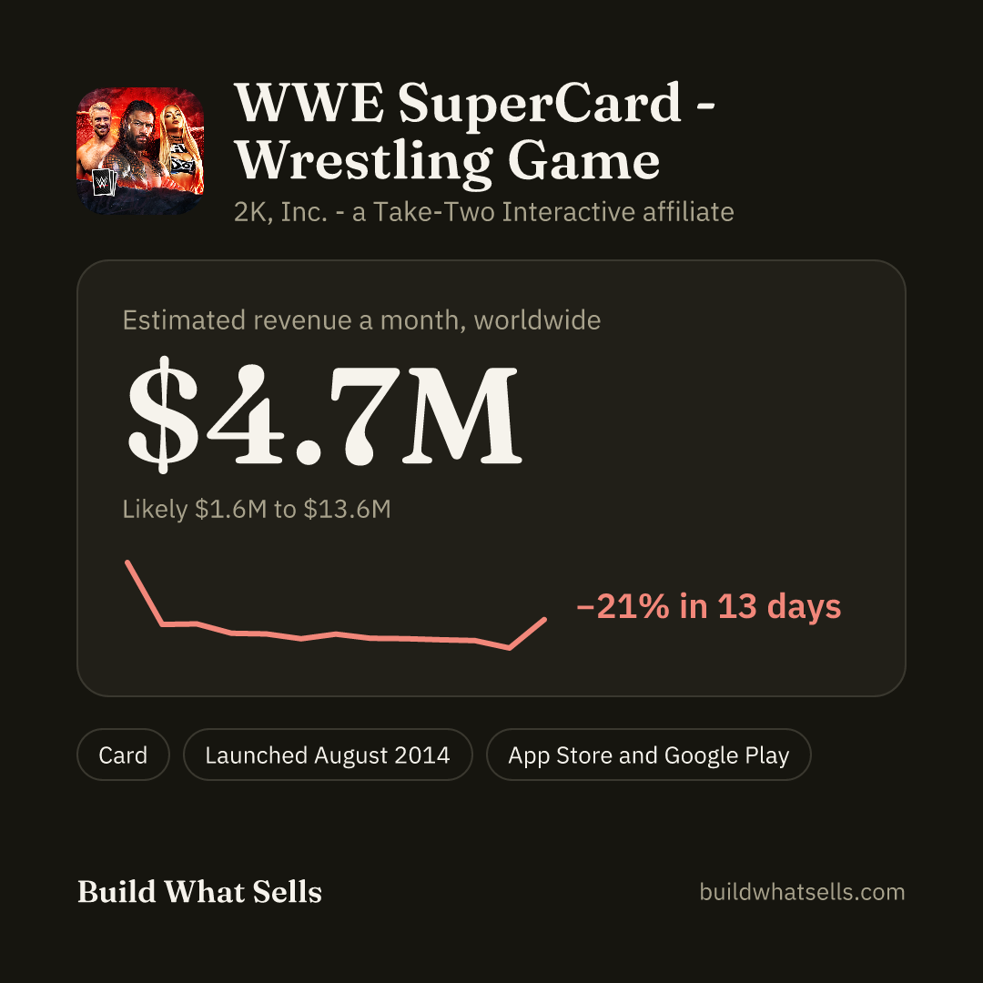The height and width of the screenshot is (983, 983).
Task: Click the WWE SuperCard app icon
Action: pyautogui.click(x=140, y=151)
